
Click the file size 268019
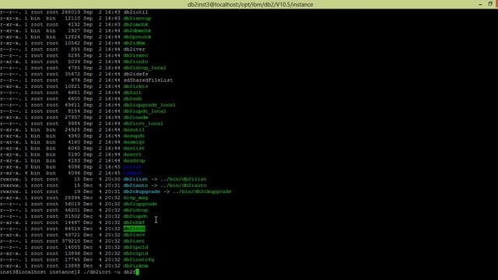(x=71, y=12)
